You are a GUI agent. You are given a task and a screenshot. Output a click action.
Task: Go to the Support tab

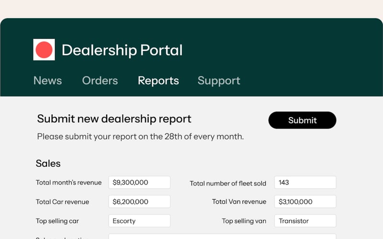pos(219,81)
